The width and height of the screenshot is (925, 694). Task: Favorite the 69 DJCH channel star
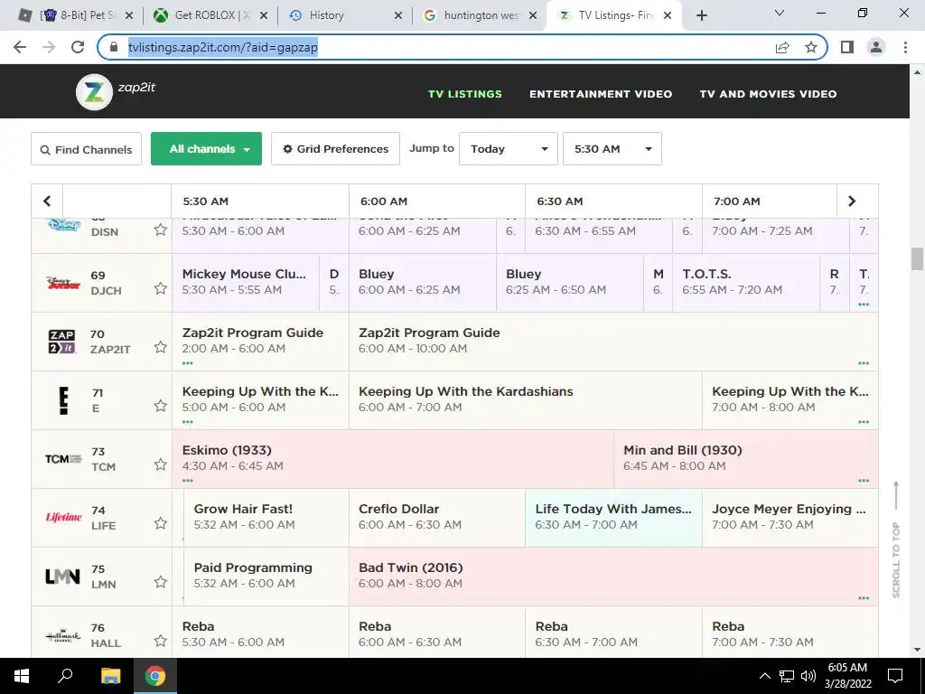click(x=161, y=288)
